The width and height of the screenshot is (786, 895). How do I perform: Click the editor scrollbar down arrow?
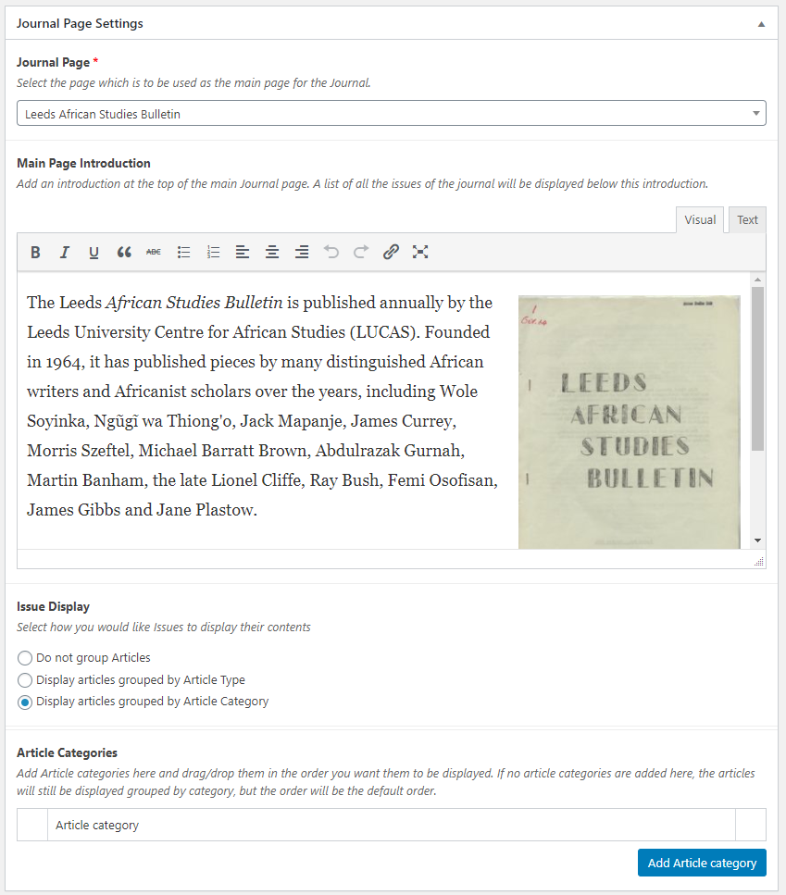pyautogui.click(x=757, y=540)
